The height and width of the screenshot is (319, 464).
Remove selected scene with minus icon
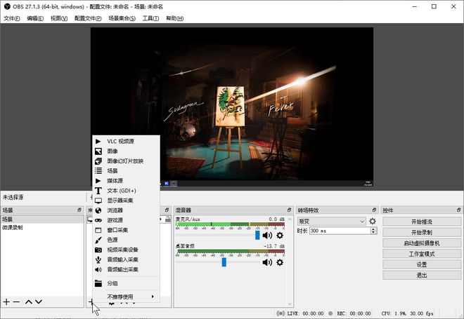point(16,301)
